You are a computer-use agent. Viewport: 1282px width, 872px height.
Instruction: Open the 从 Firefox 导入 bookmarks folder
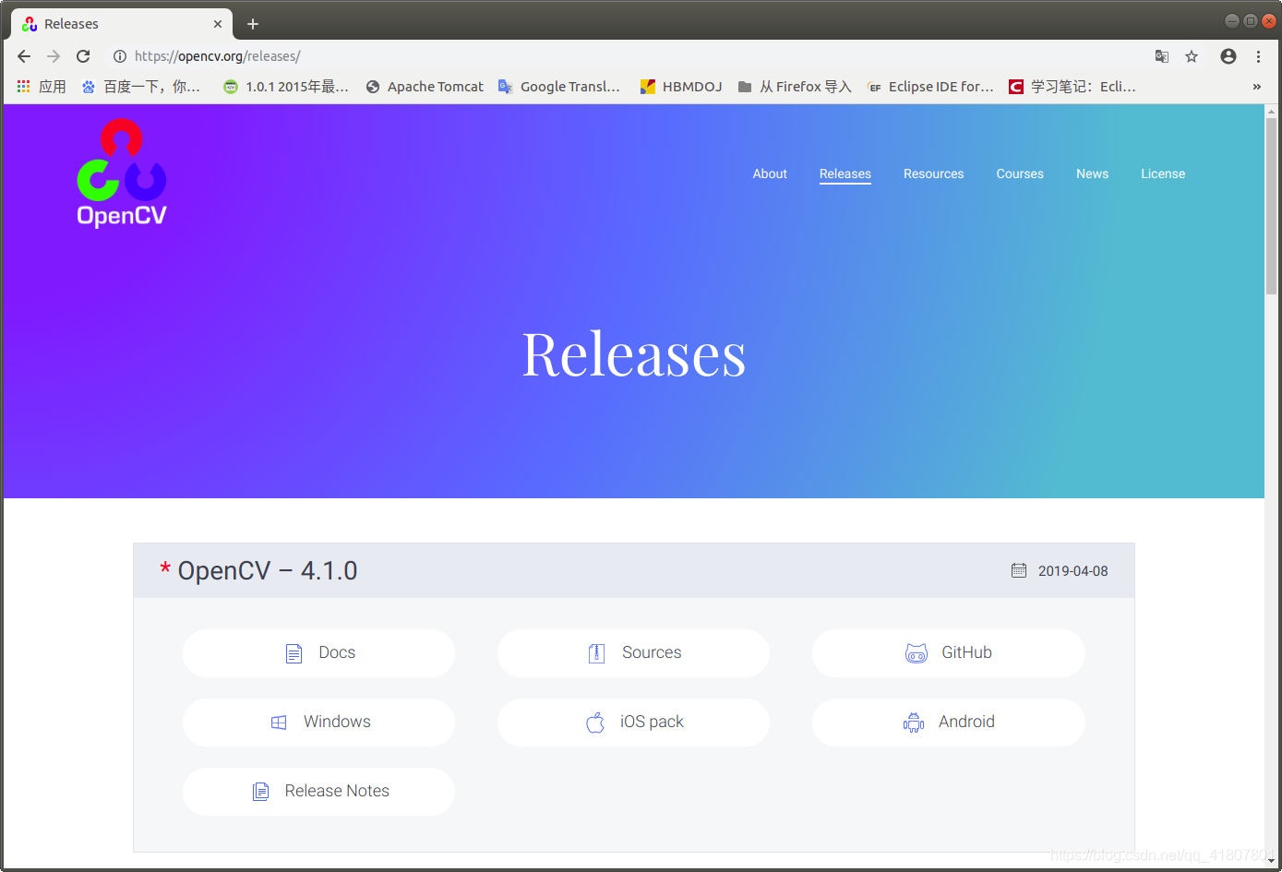795,87
